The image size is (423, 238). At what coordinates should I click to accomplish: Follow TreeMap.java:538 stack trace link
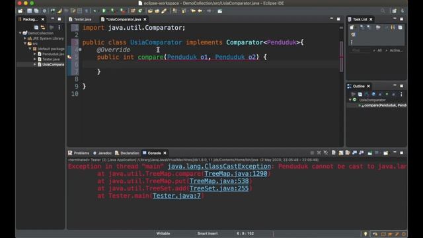click(x=219, y=181)
